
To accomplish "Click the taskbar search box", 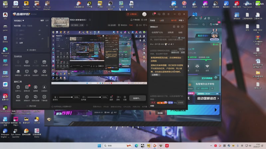I will [x=118, y=146].
